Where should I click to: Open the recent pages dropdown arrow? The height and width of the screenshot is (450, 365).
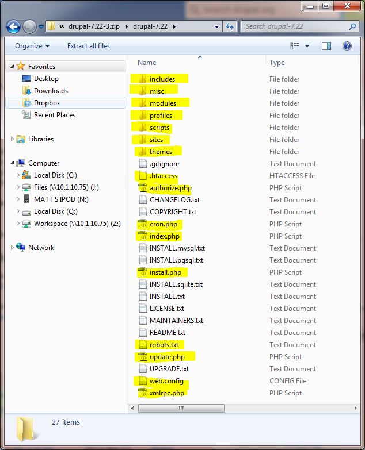(x=41, y=27)
